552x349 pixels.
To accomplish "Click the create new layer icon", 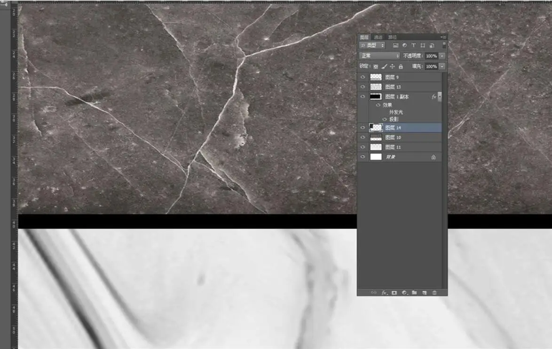I will (424, 293).
